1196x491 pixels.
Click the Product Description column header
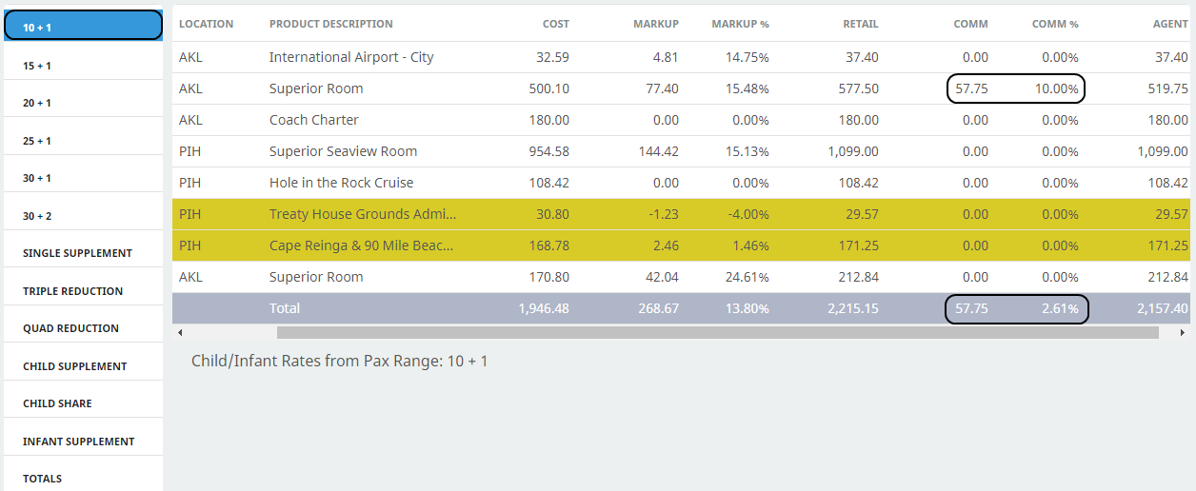pos(330,24)
